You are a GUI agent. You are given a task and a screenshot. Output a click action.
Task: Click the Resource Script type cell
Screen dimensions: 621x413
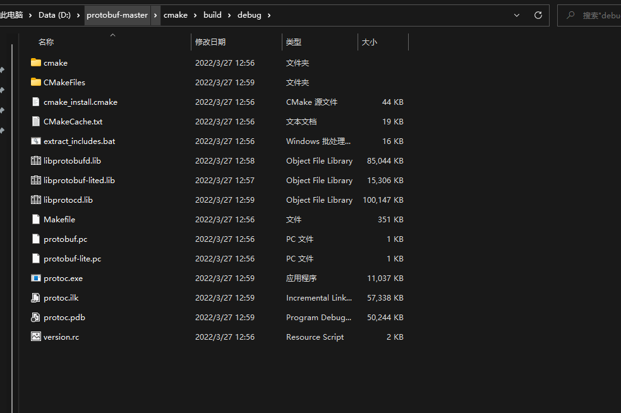315,337
